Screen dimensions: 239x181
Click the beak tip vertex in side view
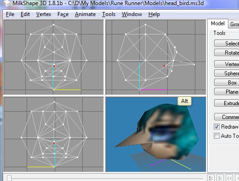(x=194, y=65)
